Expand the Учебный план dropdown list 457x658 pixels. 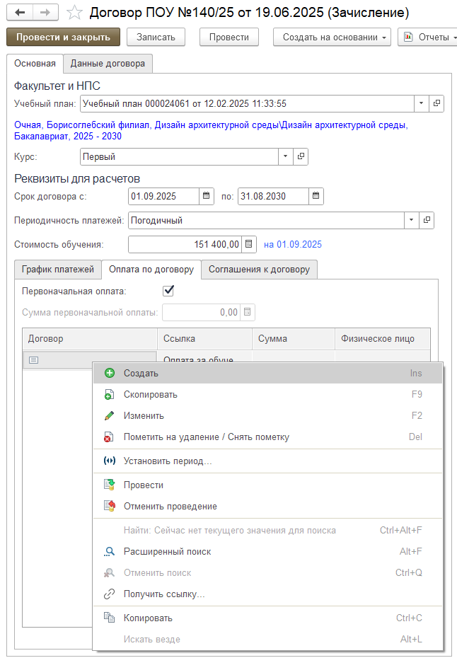click(x=422, y=103)
